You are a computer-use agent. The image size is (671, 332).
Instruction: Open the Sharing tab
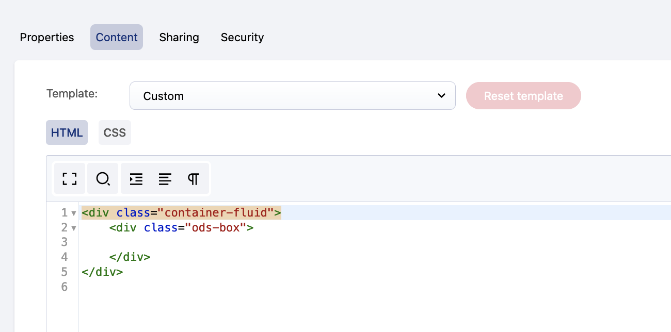click(179, 38)
